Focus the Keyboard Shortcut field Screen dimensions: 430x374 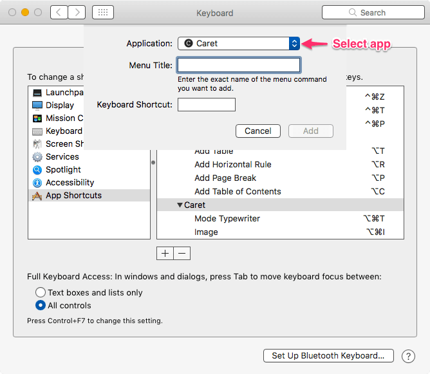tap(207, 105)
